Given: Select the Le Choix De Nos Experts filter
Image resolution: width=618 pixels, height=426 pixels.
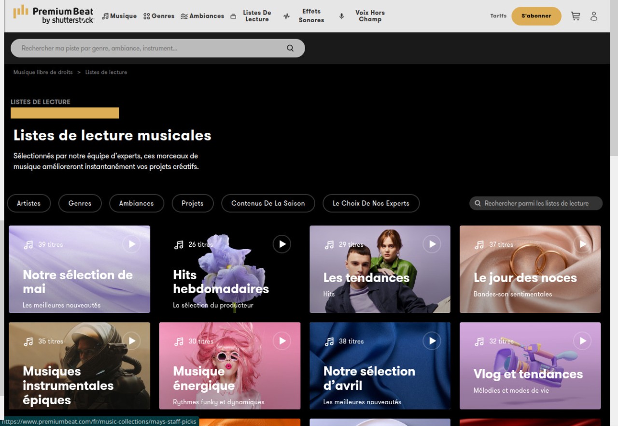Looking at the screenshot, I should (x=371, y=203).
